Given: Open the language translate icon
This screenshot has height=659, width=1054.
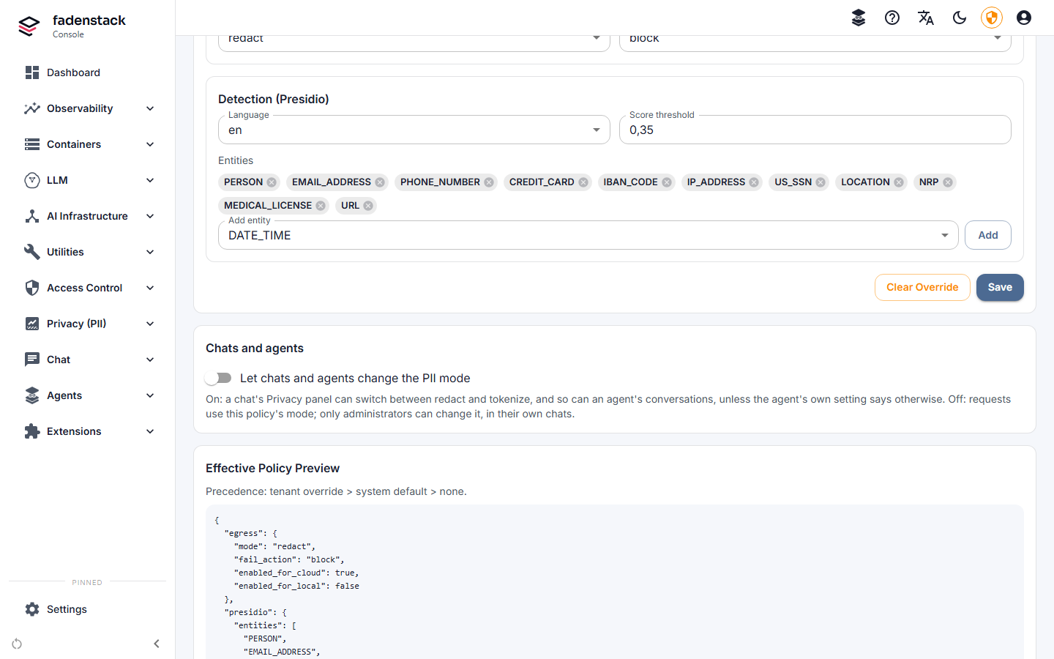Looking at the screenshot, I should 926,18.
